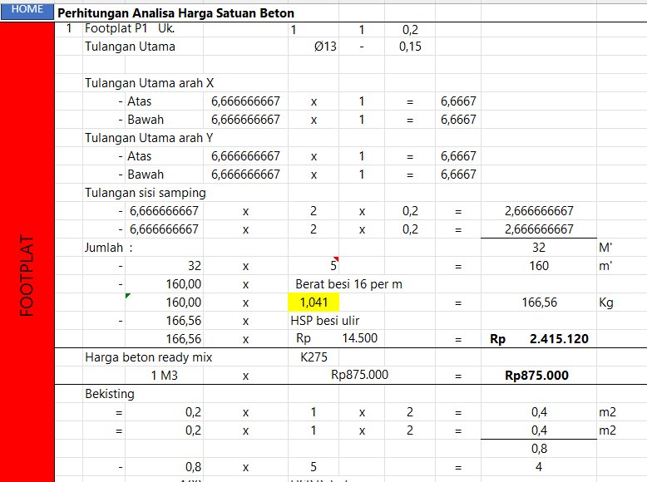The image size is (647, 482).
Task: Click the row number 1 cell beside Footplat
Action: 69,28
